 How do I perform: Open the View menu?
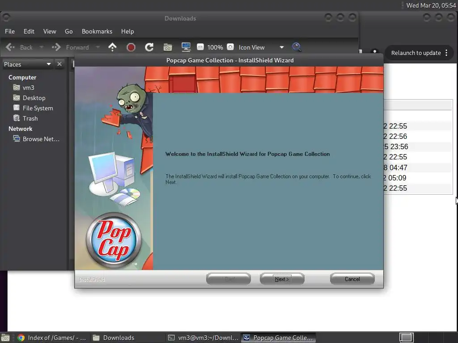(x=50, y=31)
